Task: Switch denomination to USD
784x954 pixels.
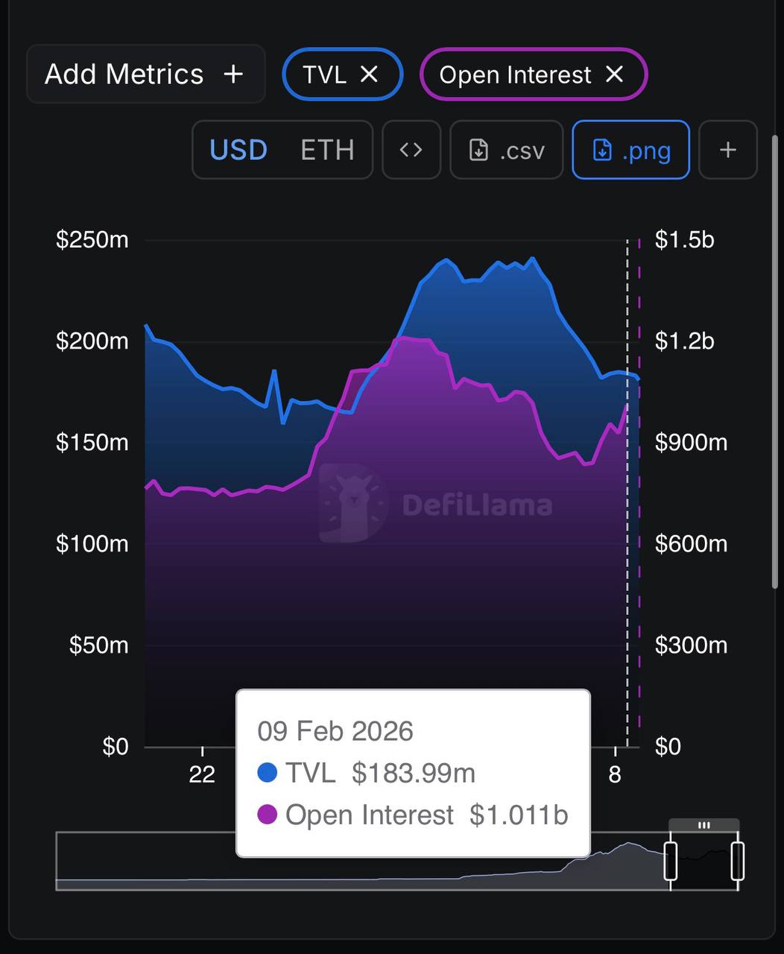Action: pos(238,150)
